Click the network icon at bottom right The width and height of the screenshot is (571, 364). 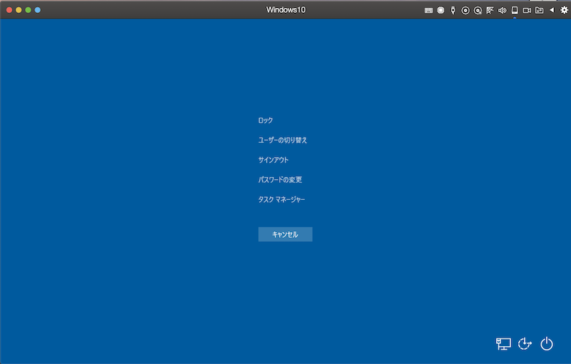[x=503, y=344]
